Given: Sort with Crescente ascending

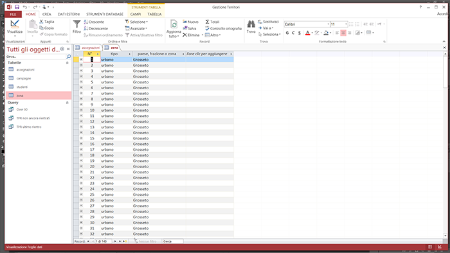Looking at the screenshot, I should (94, 22).
